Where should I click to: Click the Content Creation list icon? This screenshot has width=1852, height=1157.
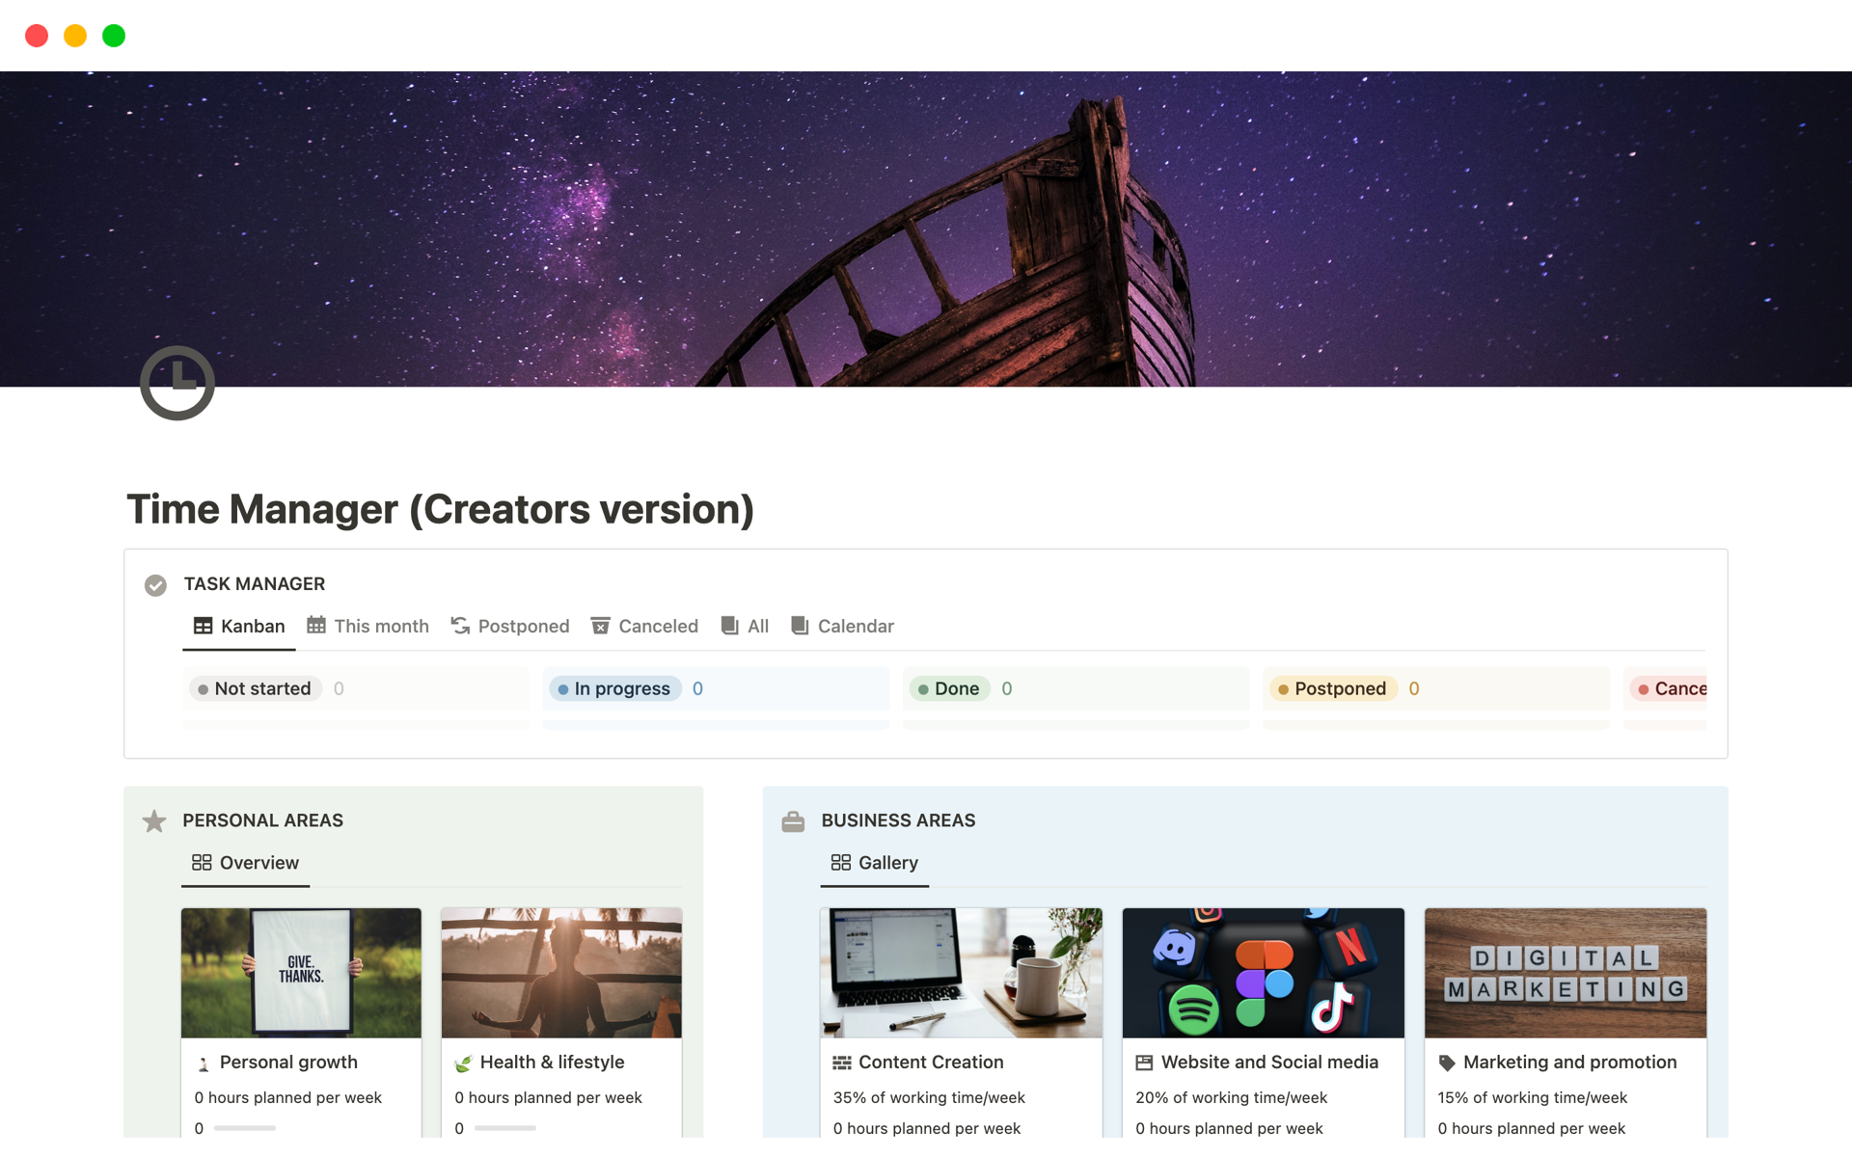(x=842, y=1063)
